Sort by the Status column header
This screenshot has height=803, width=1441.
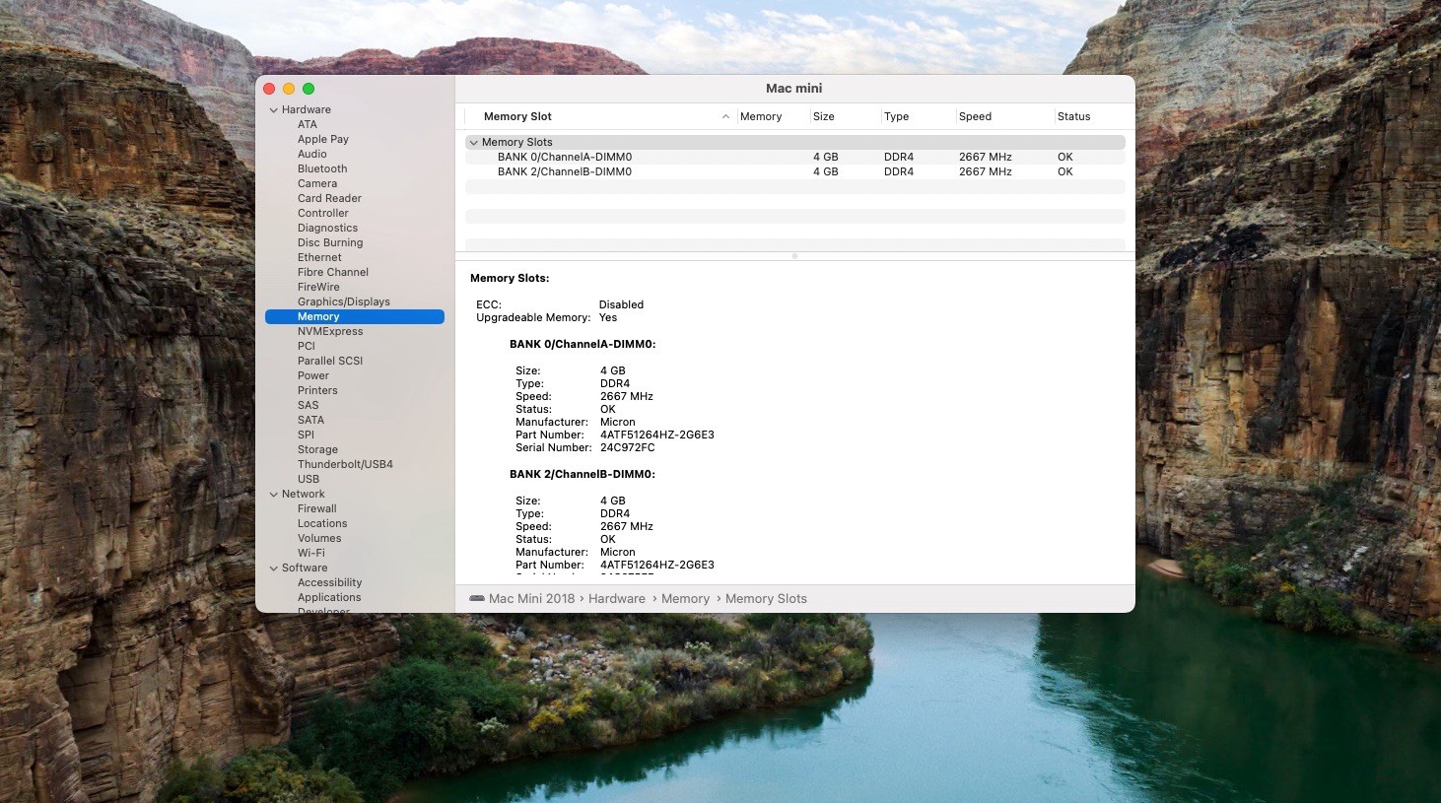[x=1073, y=116]
